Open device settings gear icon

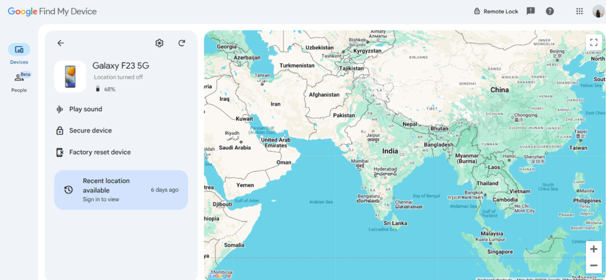pos(159,43)
